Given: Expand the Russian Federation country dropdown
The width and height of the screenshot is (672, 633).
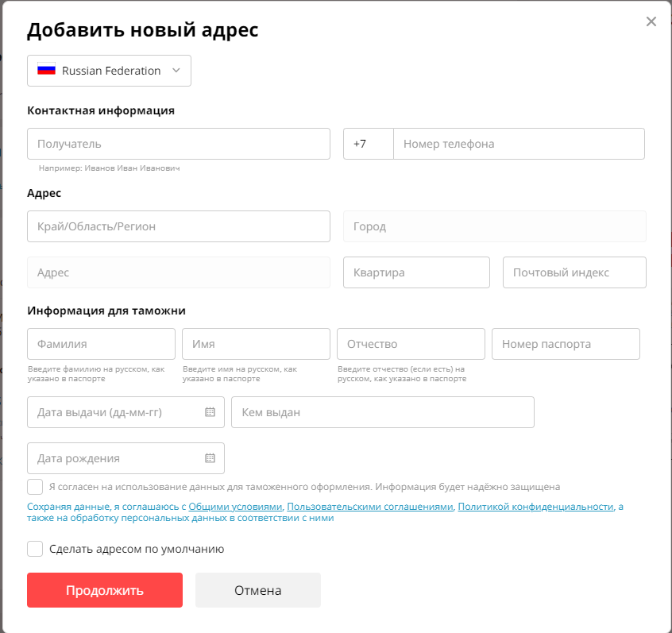Looking at the screenshot, I should tap(176, 71).
